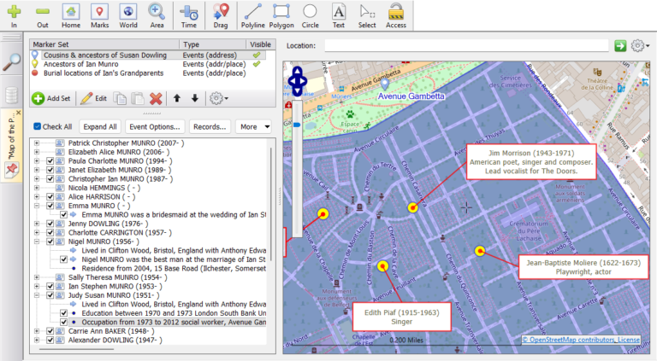Move marker set up with arrow
Image resolution: width=657 pixels, height=361 pixels.
pyautogui.click(x=177, y=99)
